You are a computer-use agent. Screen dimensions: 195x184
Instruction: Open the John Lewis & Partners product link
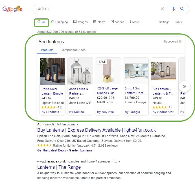click(79, 91)
